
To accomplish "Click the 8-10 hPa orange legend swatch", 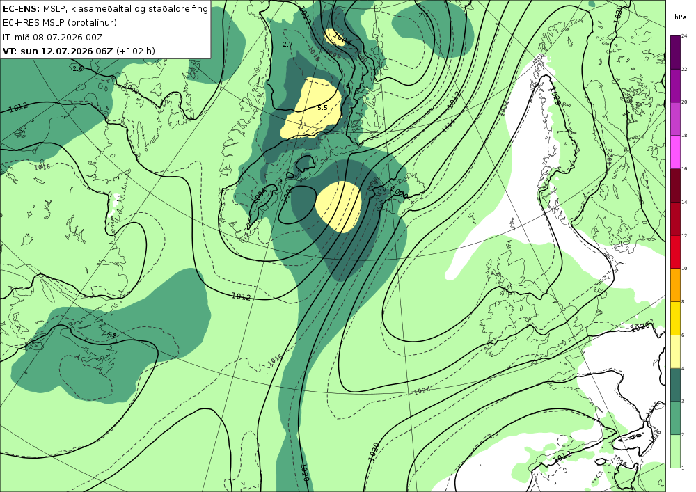I will [x=675, y=285].
